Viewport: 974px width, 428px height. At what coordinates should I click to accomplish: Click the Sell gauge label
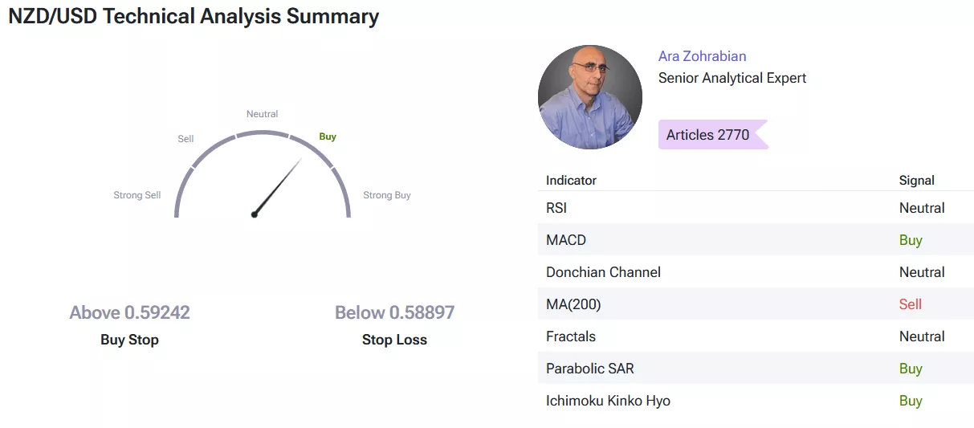point(185,139)
